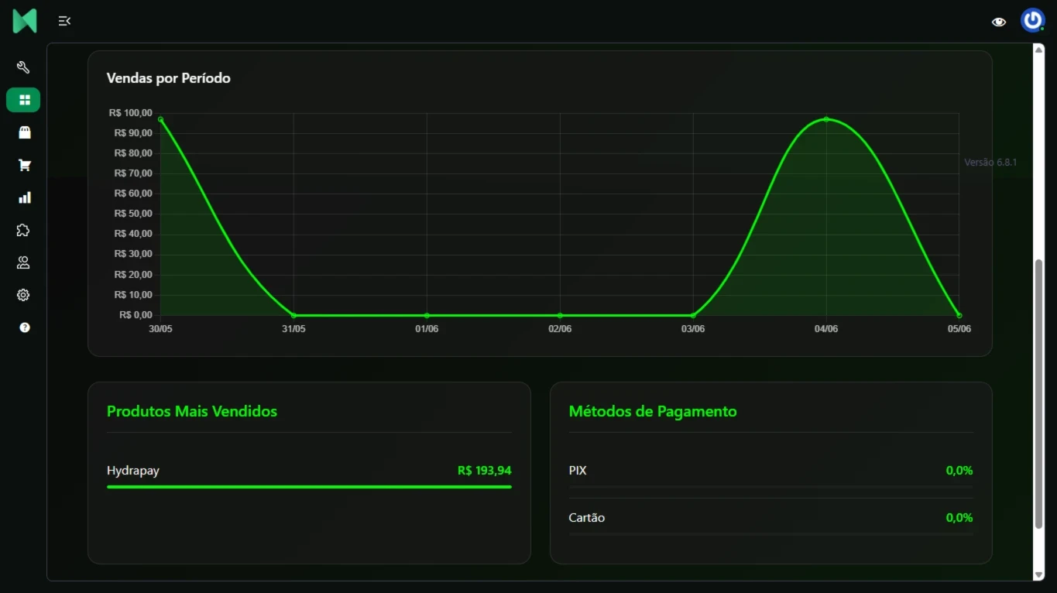
Task: Open the customers people icon
Action: click(x=23, y=262)
